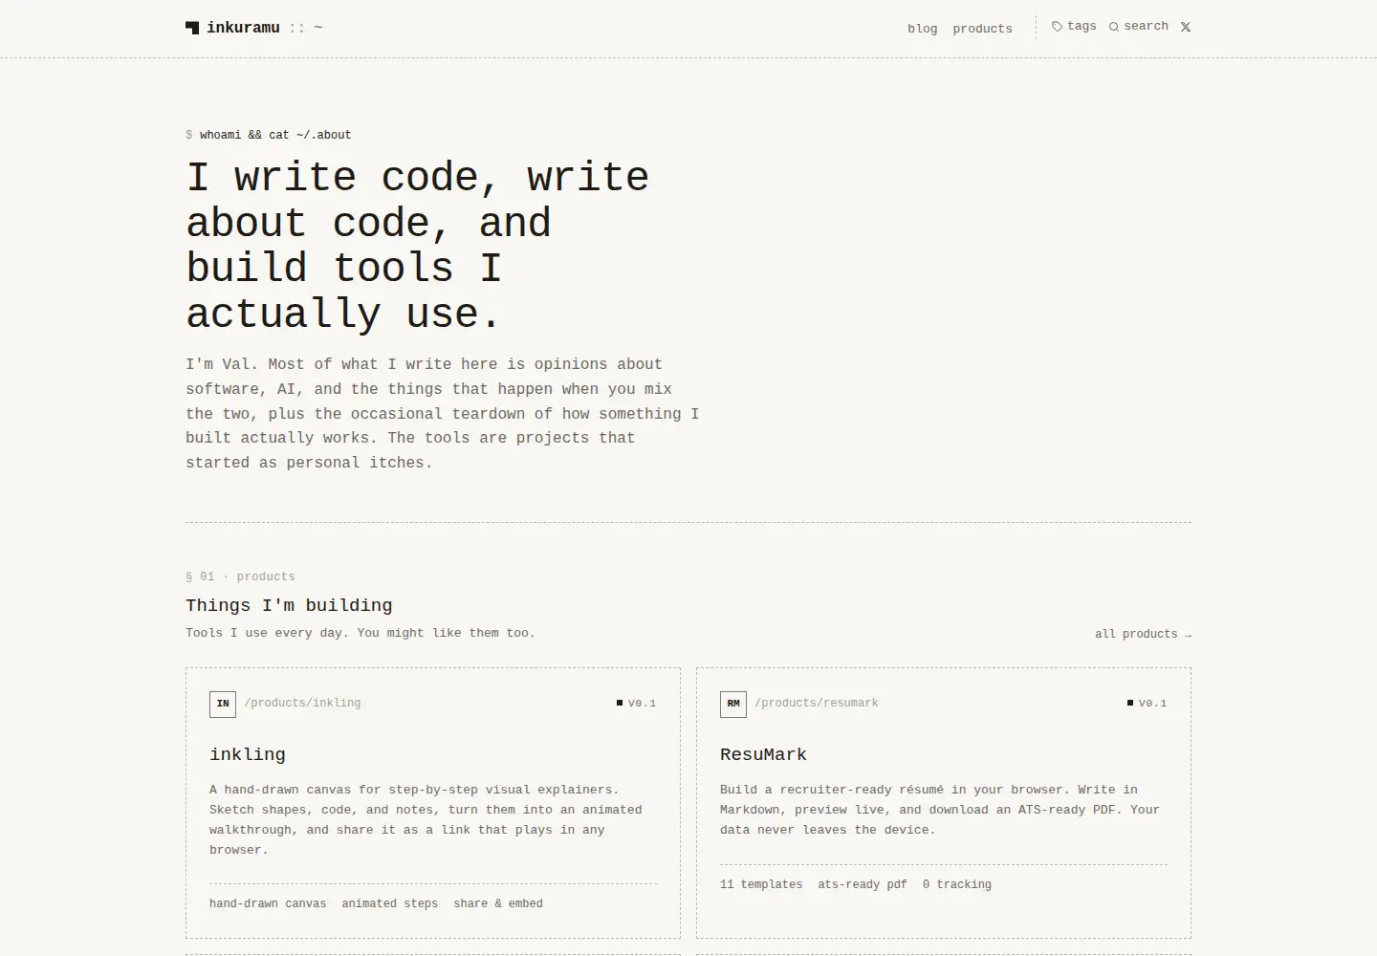Image resolution: width=1377 pixels, height=956 pixels.
Task: Click the Things I'm building heading
Action: 289,605
